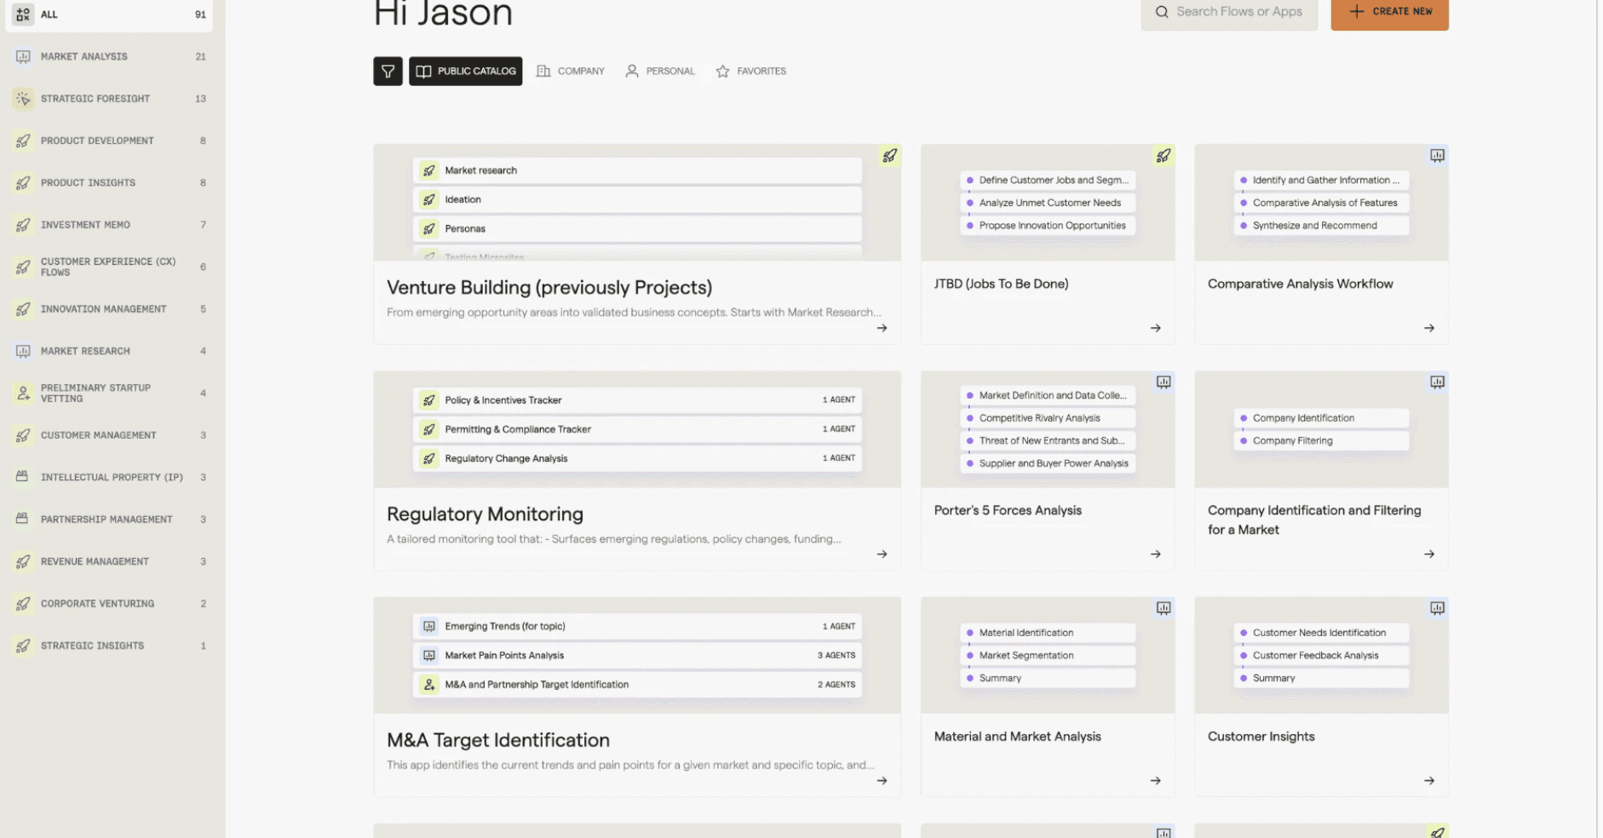Click chart badge on Comparative Analysis Workflow card
This screenshot has height=838, width=1603.
coord(1437,156)
